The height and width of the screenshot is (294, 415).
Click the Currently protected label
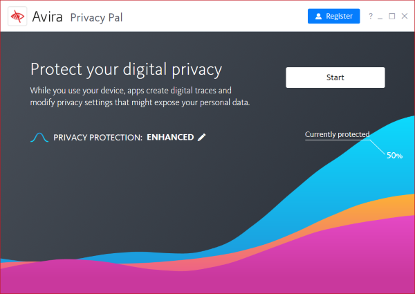pyautogui.click(x=338, y=134)
